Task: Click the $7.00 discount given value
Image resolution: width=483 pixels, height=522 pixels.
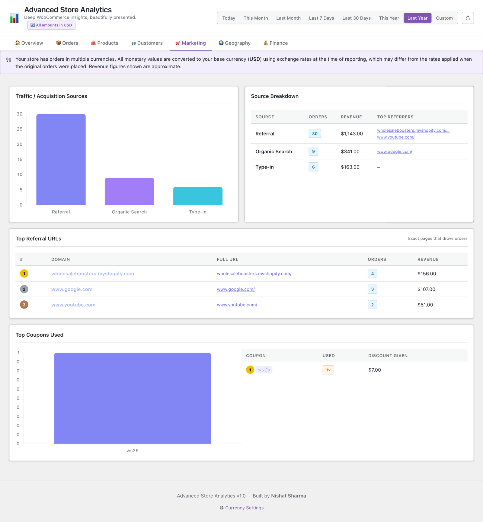Action: 375,370
